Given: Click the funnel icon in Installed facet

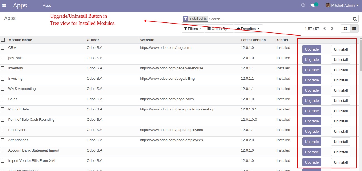Looking at the screenshot, I should [186, 19].
